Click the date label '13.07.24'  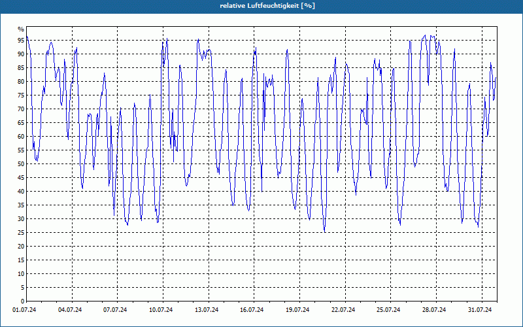click(x=207, y=310)
